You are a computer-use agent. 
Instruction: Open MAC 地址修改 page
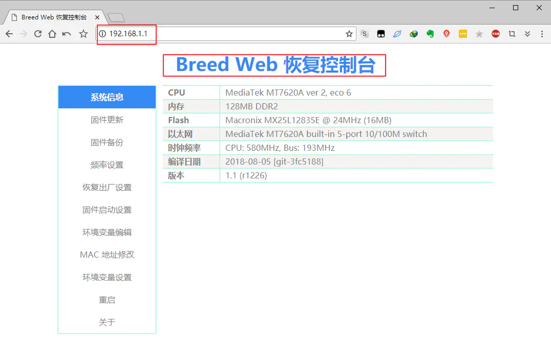(107, 255)
